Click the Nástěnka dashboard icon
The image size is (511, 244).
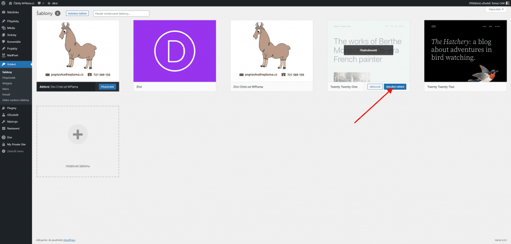point(3,12)
